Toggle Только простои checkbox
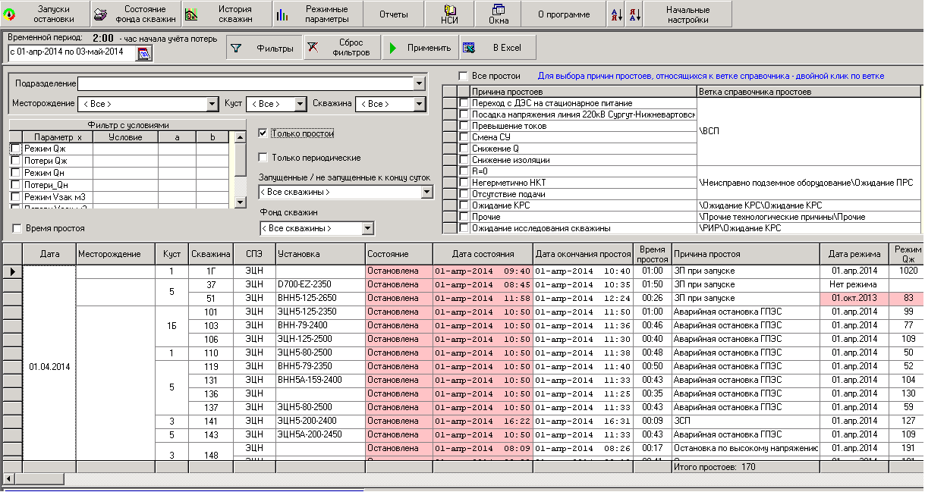 [x=263, y=133]
